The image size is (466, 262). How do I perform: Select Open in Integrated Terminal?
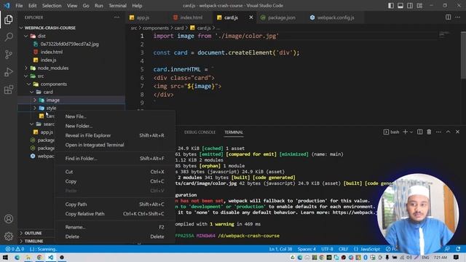pyautogui.click(x=115, y=145)
